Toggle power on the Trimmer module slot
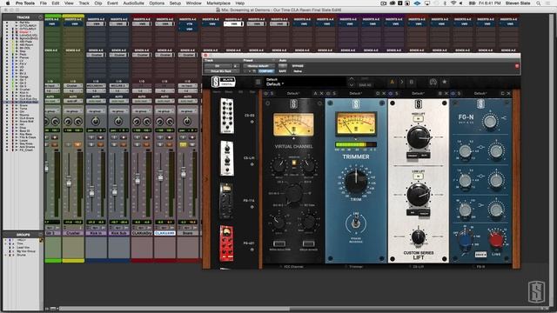This screenshot has width=557, height=313. click(x=328, y=93)
